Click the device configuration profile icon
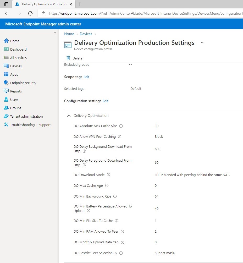Image resolution: width=243 pixels, height=263 pixels. pyautogui.click(x=68, y=45)
